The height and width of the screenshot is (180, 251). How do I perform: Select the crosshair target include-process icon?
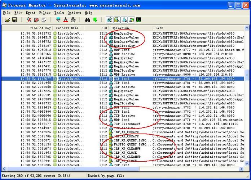click(73, 20)
